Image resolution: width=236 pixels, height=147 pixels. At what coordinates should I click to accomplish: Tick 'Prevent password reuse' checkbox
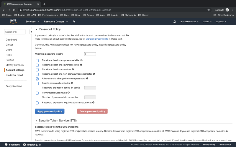pos(37,93)
